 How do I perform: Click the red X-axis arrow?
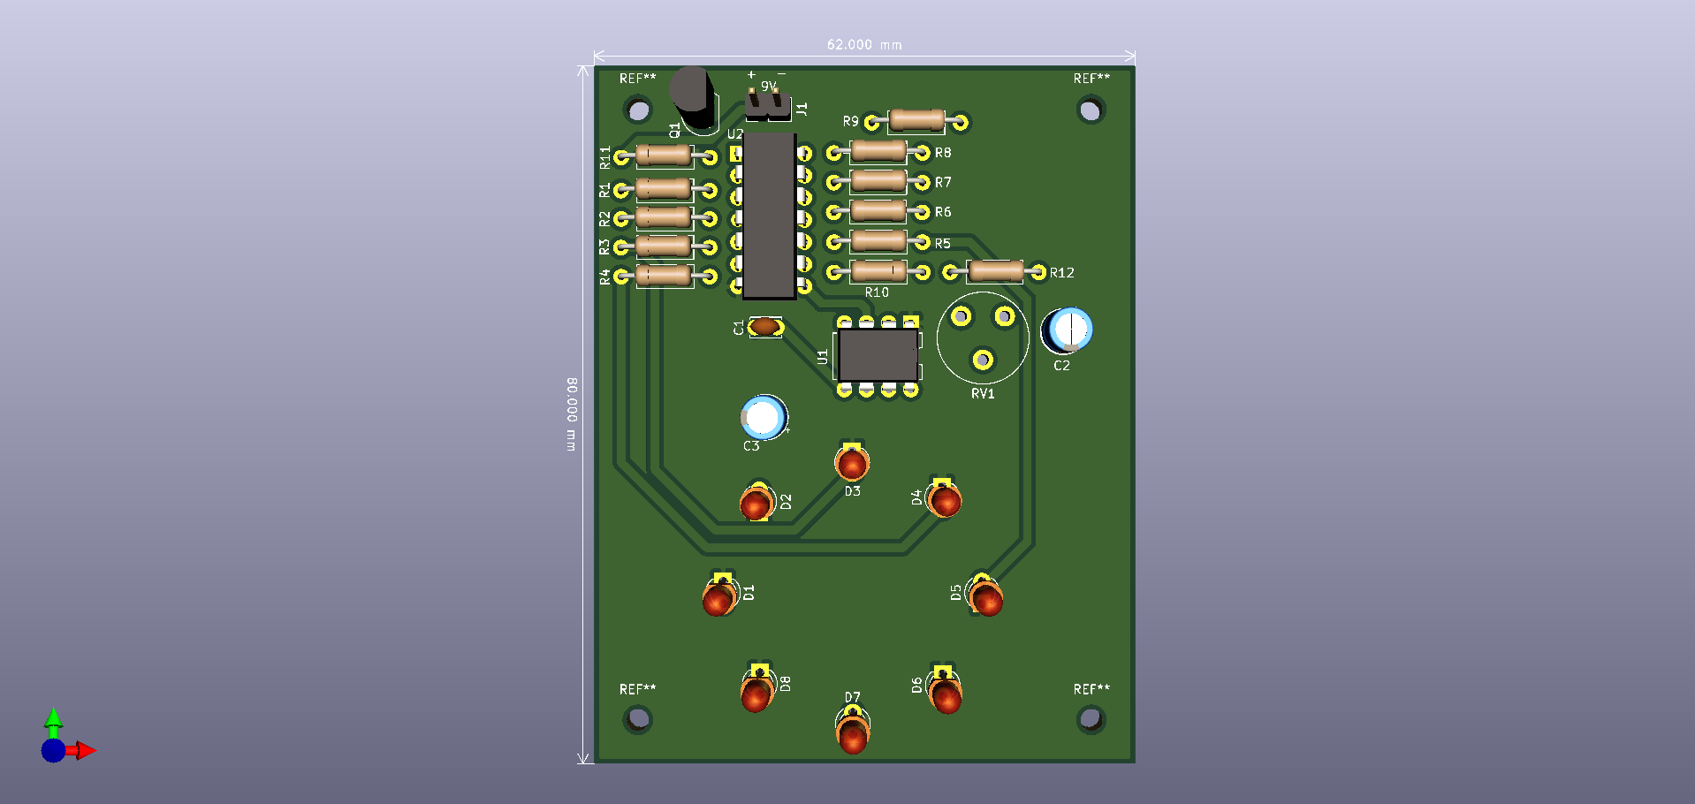pos(80,751)
